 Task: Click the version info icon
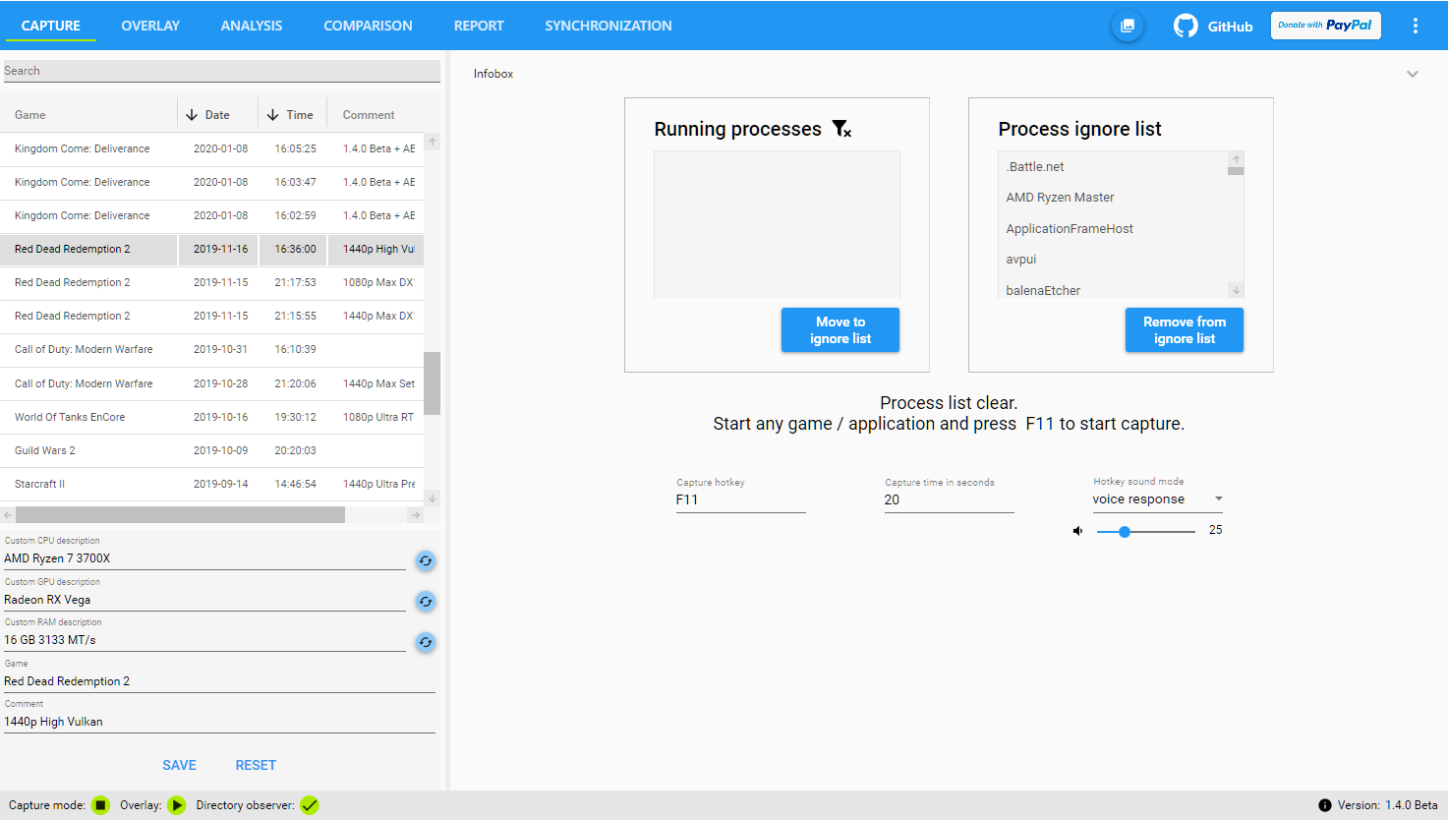pos(1325,805)
